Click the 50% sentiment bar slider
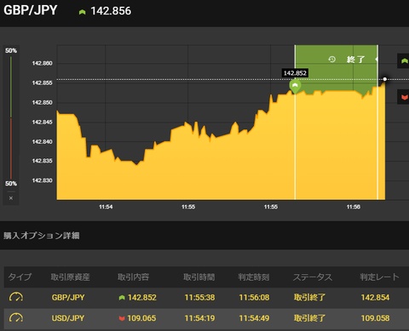The height and width of the screenshot is (331, 409). pos(11,117)
